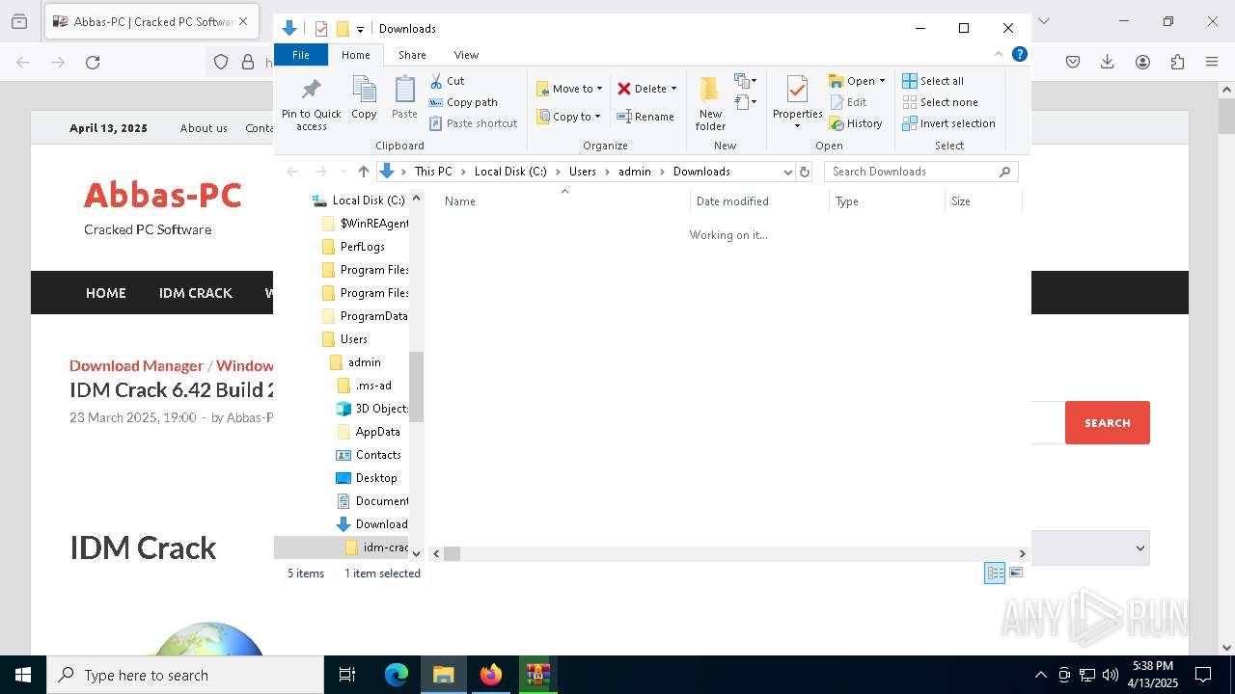Click the Quick Access Toolbar properties icon
Screen dimensions: 1235x694
321,29
